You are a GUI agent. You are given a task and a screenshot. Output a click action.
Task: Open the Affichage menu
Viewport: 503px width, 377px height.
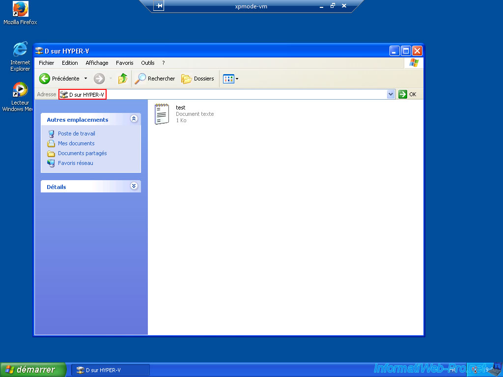[97, 63]
